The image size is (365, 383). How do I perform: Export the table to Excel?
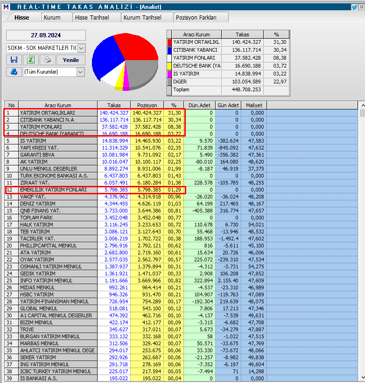[x=31, y=60]
